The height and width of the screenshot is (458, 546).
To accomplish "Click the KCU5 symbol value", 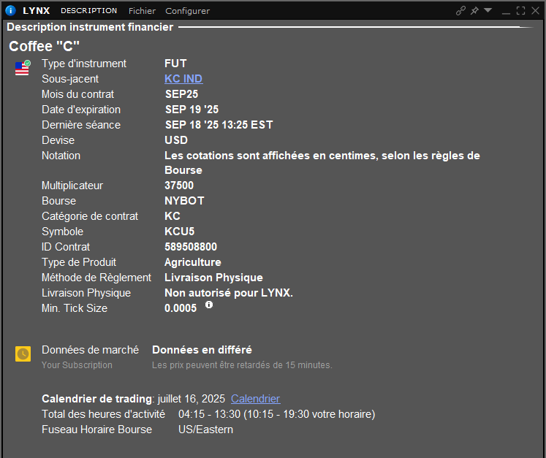I will [x=180, y=232].
